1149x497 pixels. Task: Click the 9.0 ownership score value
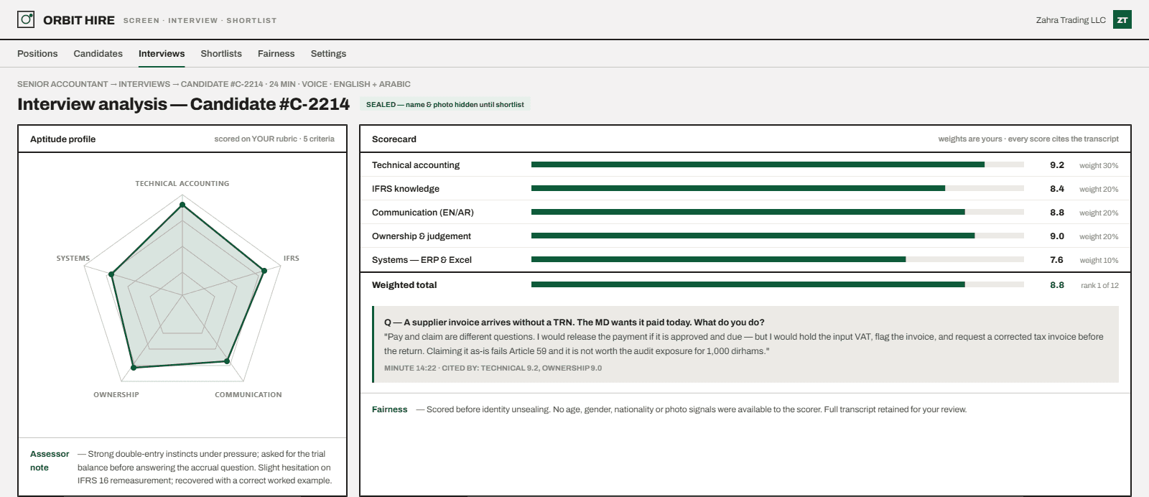[x=1057, y=236]
